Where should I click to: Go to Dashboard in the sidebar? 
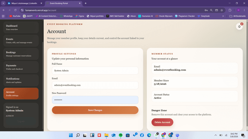21,27
